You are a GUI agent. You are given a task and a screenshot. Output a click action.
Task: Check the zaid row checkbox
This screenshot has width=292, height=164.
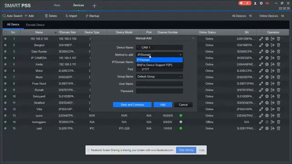tap(5, 128)
